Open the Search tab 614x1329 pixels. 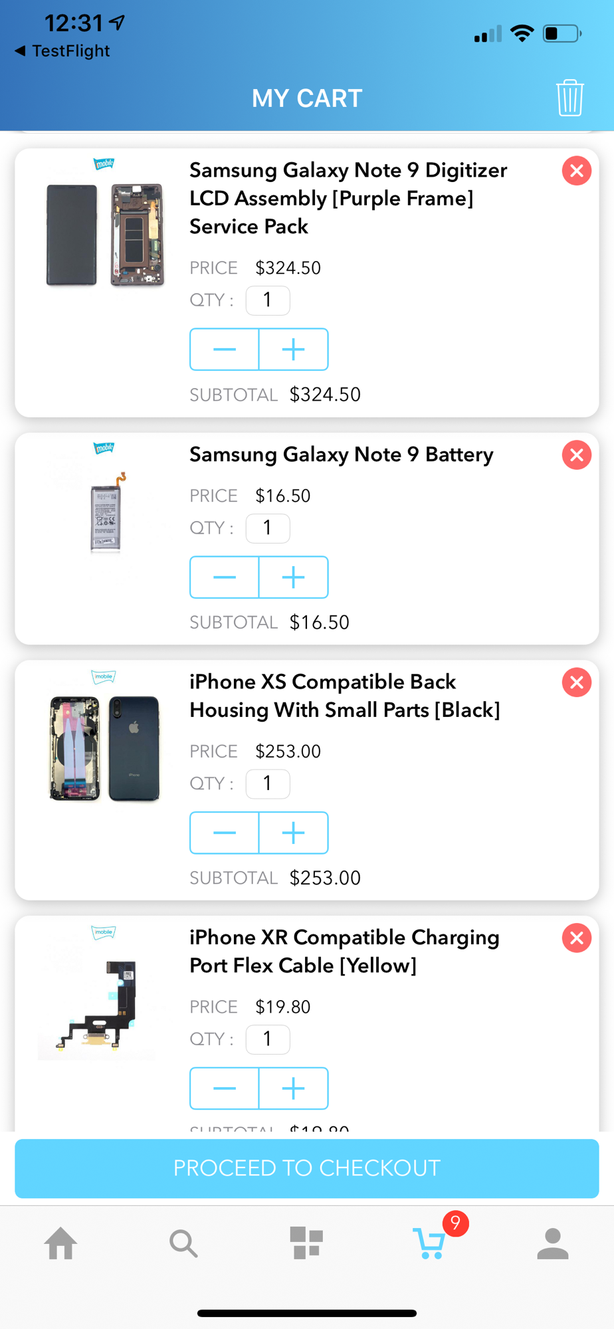(x=183, y=1243)
